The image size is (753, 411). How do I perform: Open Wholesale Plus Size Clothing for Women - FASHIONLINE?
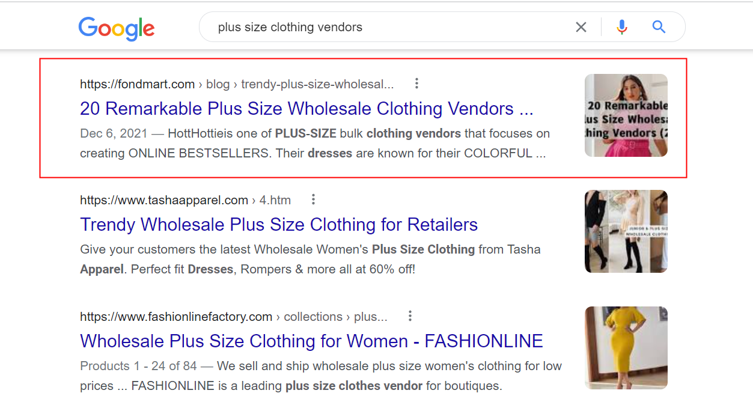coord(311,341)
